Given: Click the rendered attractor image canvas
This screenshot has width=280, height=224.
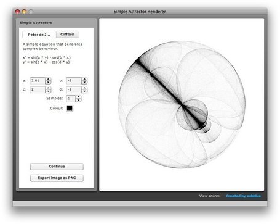Looking at the screenshot, I should [182, 105].
